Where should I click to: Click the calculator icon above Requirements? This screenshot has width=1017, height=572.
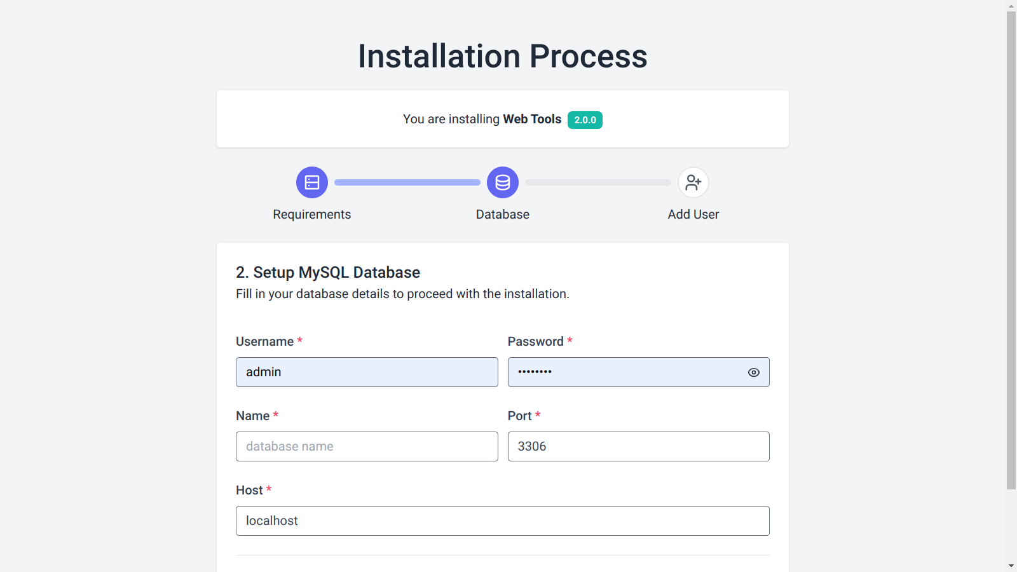pos(311,182)
